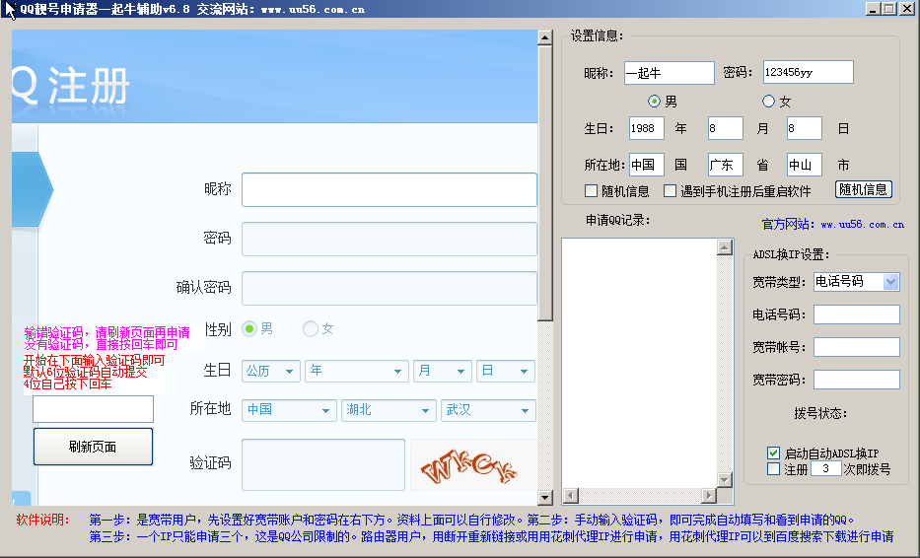920x558 pixels.
Task: Uncheck 启动自动ADSL换IP option
Action: (x=773, y=453)
